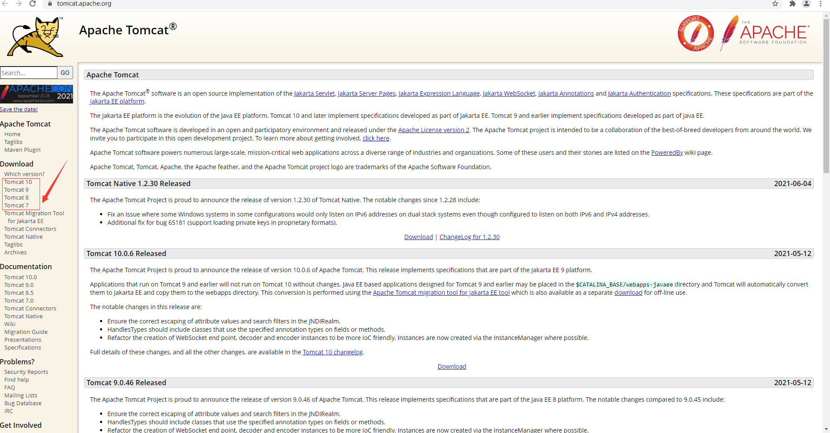Bookmark page with the star icon
The height and width of the screenshot is (433, 830).
[x=775, y=3]
